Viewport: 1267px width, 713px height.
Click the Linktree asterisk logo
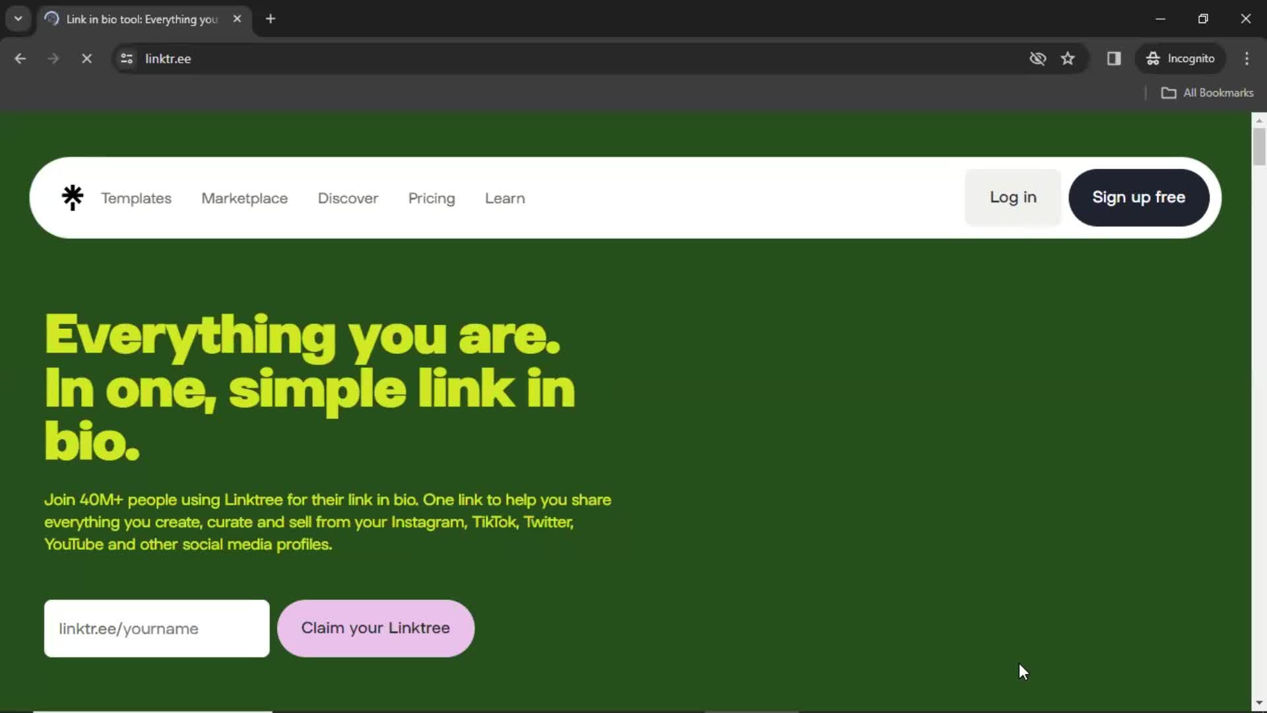73,197
